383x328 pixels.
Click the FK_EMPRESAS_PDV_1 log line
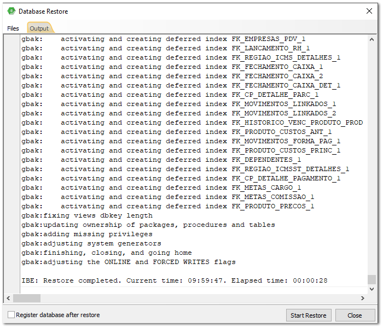coord(164,39)
